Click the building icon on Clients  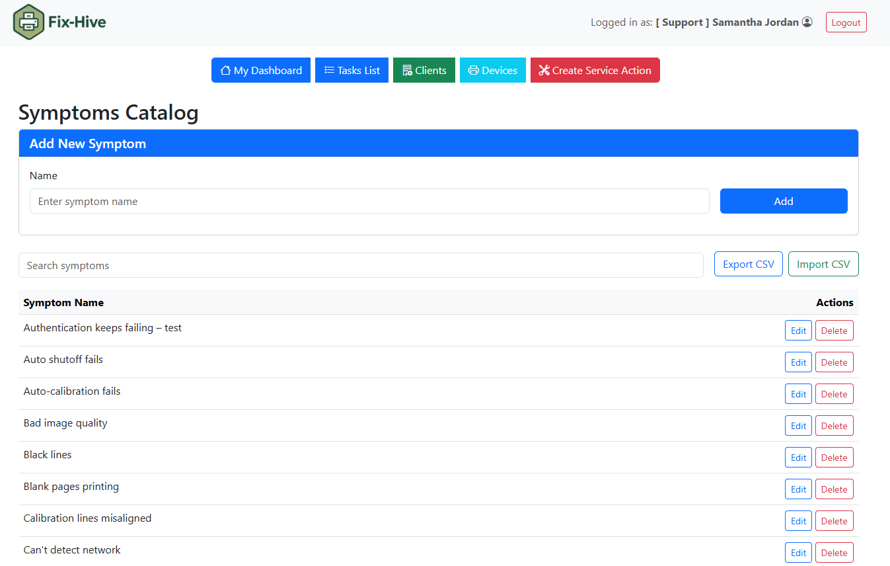pos(407,70)
